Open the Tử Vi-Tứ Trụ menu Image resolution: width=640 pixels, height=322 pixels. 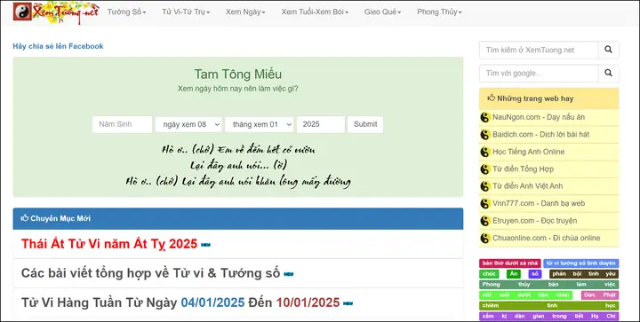point(186,12)
